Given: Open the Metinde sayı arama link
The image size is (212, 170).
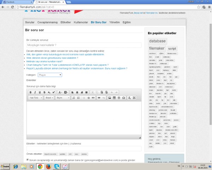Looking at the screenshot, I should pyautogui.click(x=45, y=62).
